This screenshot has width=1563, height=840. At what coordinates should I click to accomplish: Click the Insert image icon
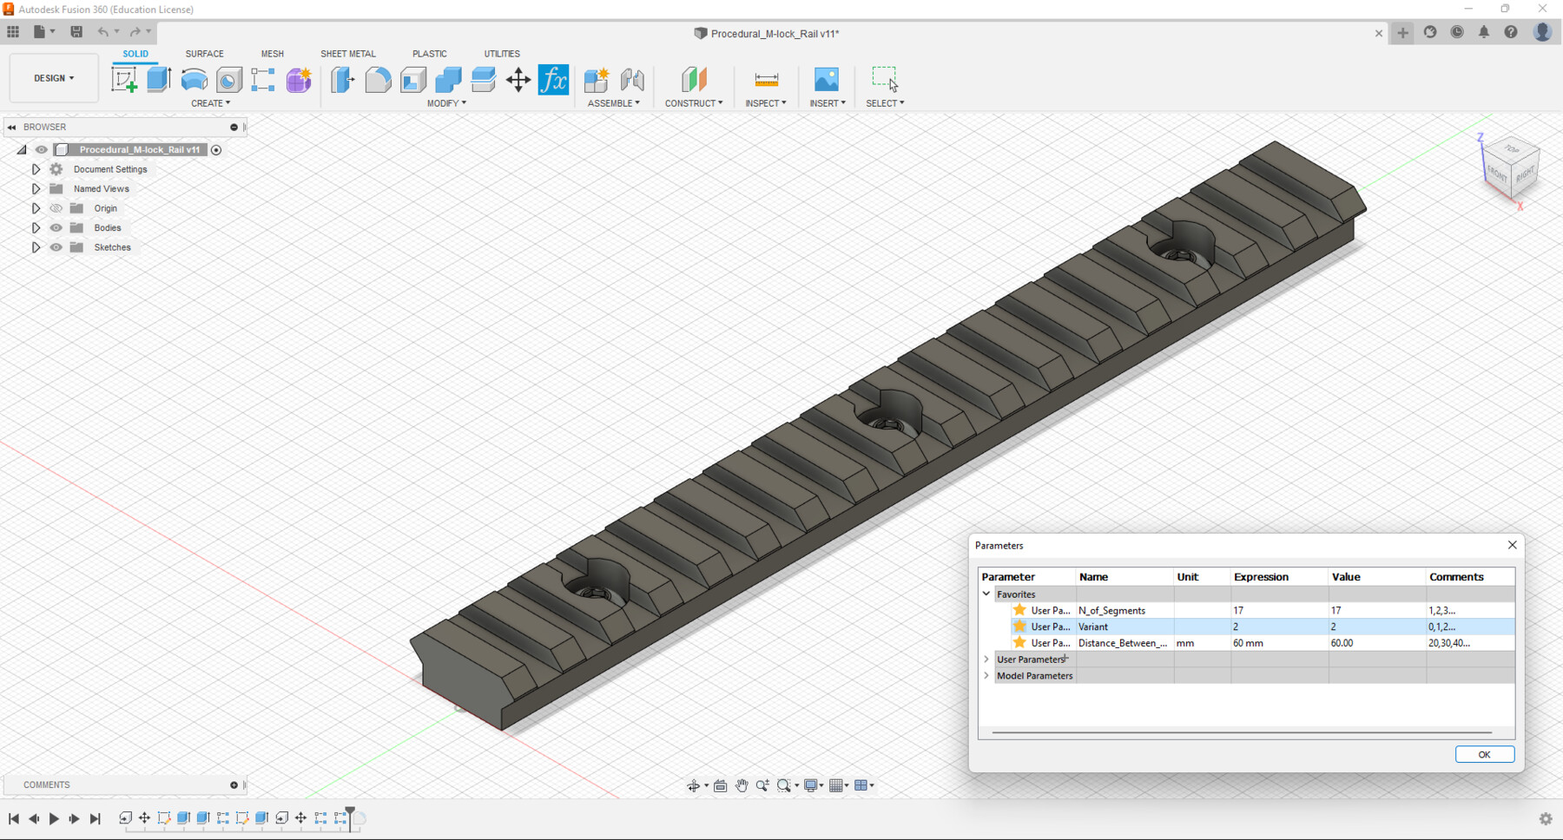(x=826, y=80)
